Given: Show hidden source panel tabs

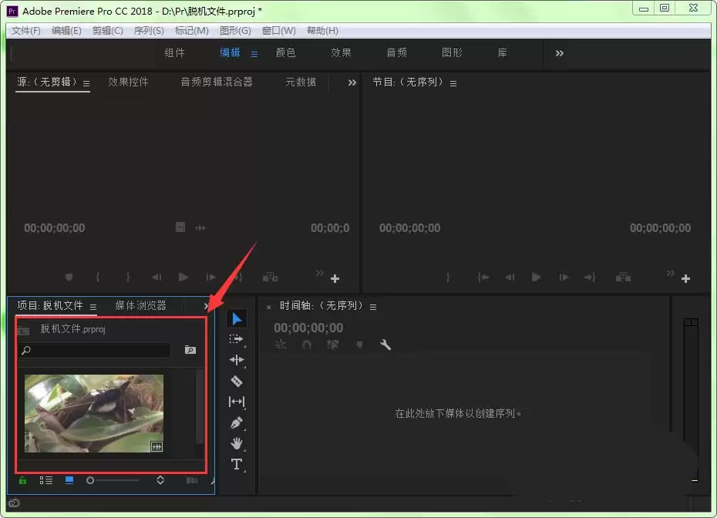Looking at the screenshot, I should pyautogui.click(x=352, y=82).
